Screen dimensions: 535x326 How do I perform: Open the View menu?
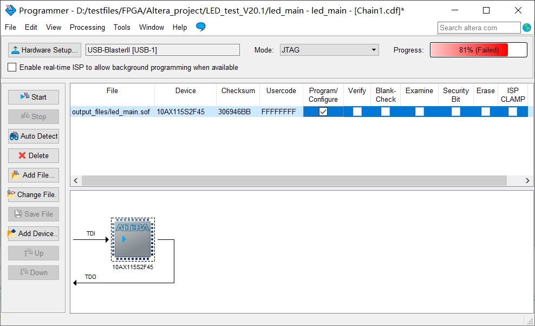tap(54, 27)
